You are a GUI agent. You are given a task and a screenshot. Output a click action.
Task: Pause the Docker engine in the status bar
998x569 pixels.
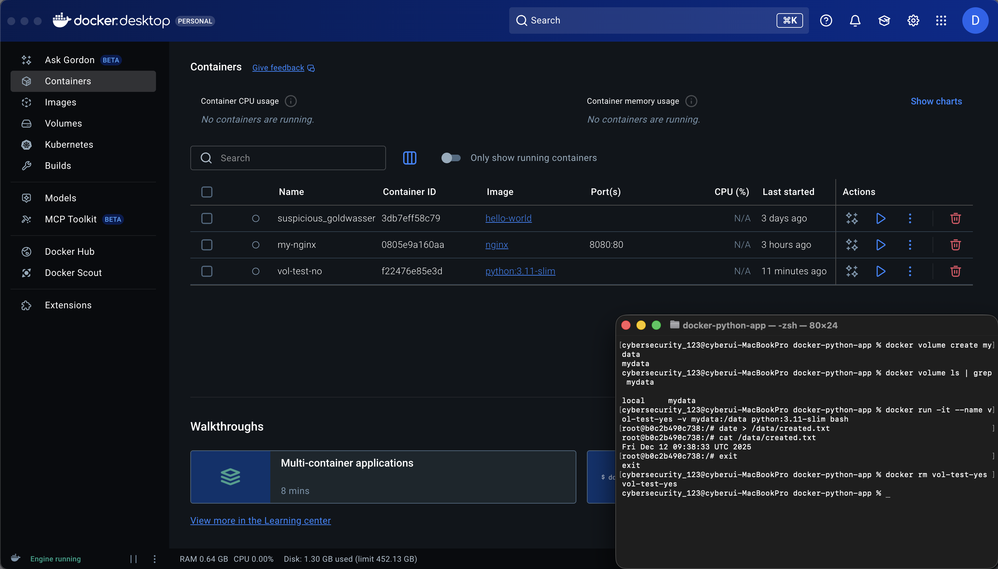(134, 559)
